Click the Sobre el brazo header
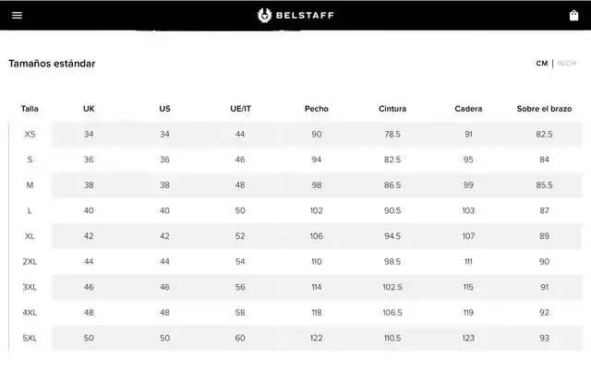The height and width of the screenshot is (368, 591). [544, 109]
